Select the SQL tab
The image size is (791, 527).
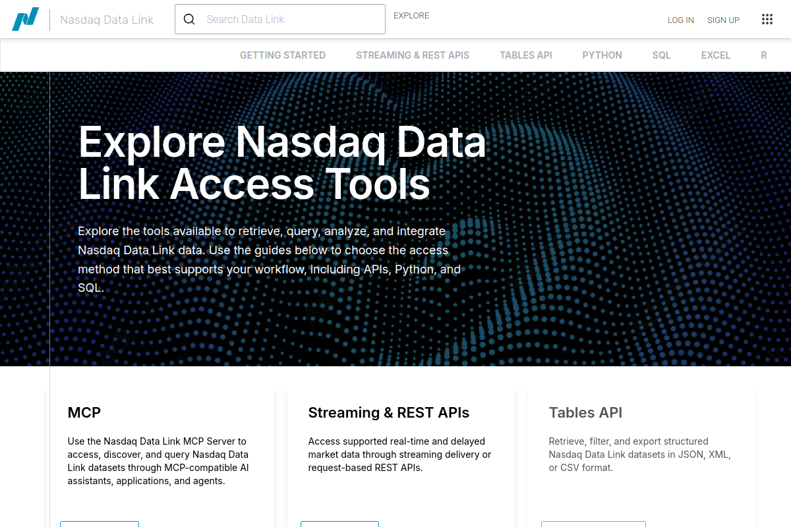coord(661,55)
